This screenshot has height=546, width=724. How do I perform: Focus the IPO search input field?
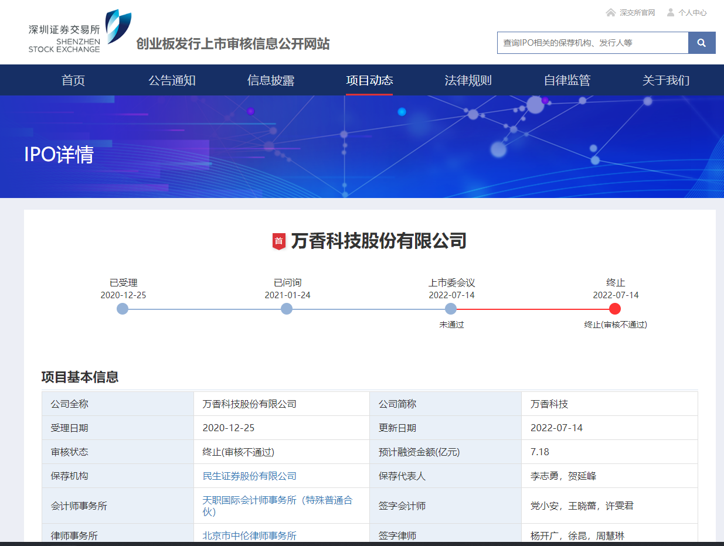[593, 43]
